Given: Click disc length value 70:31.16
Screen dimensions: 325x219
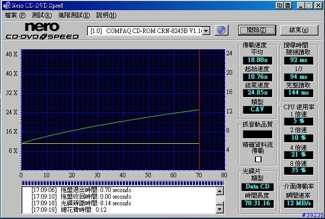Looking at the screenshot, I should pyautogui.click(x=257, y=203).
